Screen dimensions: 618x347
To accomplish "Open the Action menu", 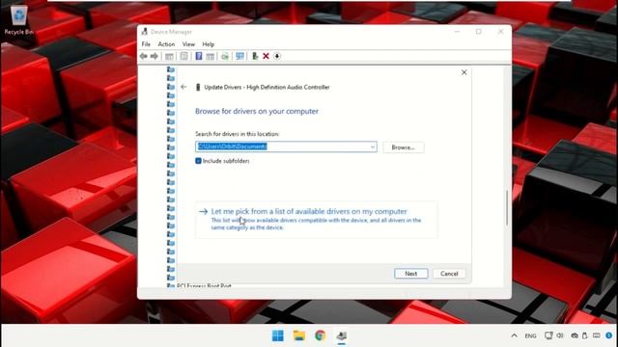I will click(166, 44).
